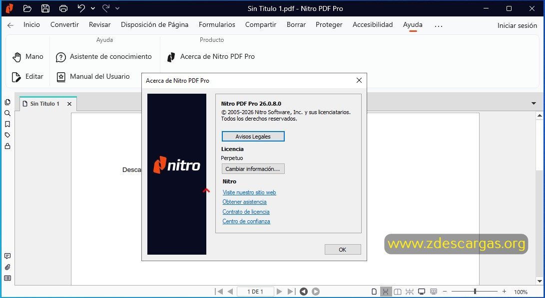The image size is (545, 298).
Task: Select the Editar tool
Action: [x=27, y=77]
